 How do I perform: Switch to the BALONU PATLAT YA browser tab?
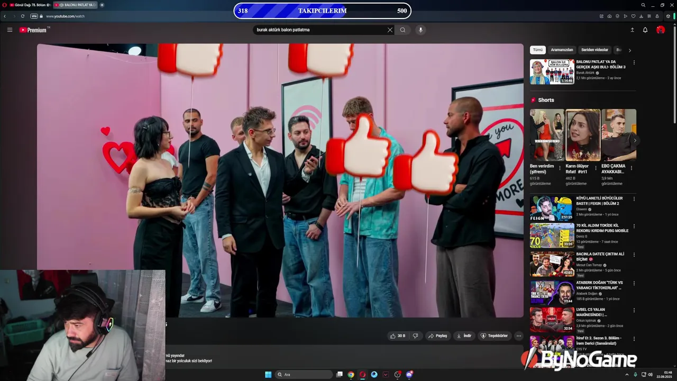(x=76, y=5)
